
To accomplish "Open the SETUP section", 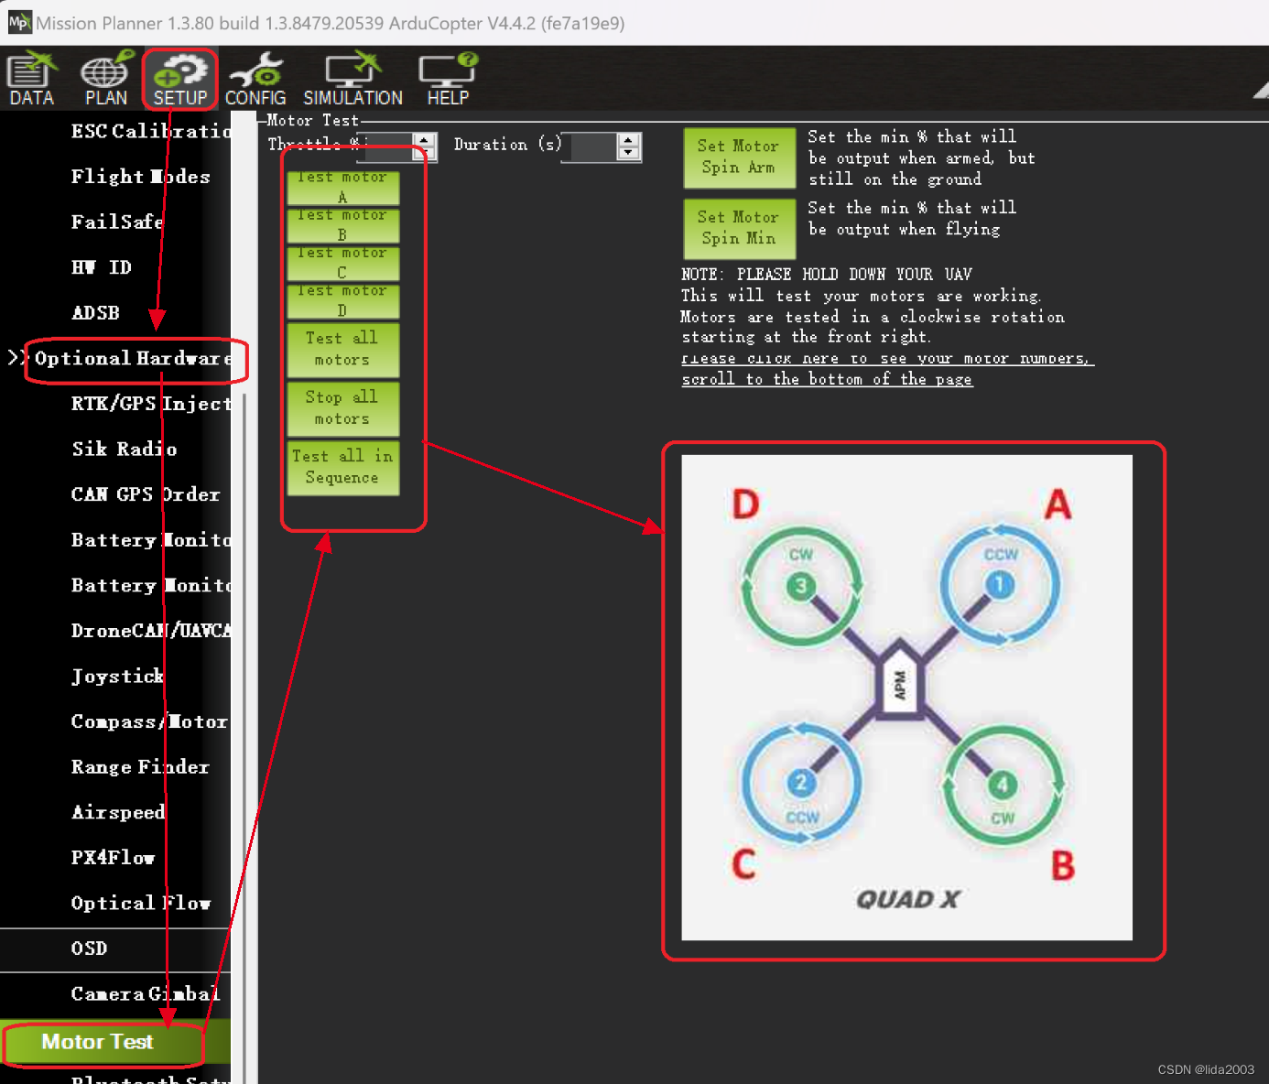I will (x=179, y=80).
